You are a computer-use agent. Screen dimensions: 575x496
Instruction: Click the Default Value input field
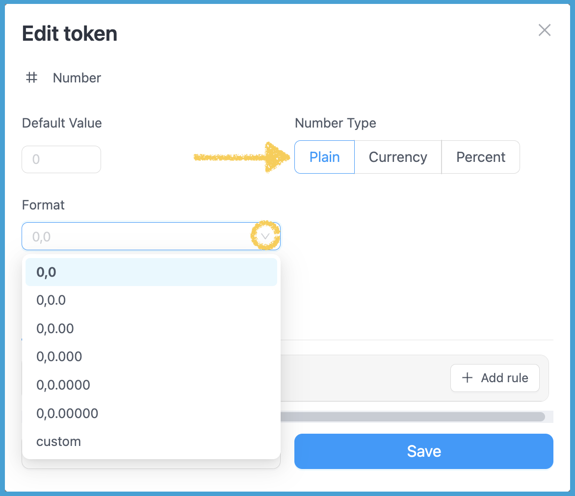click(61, 159)
